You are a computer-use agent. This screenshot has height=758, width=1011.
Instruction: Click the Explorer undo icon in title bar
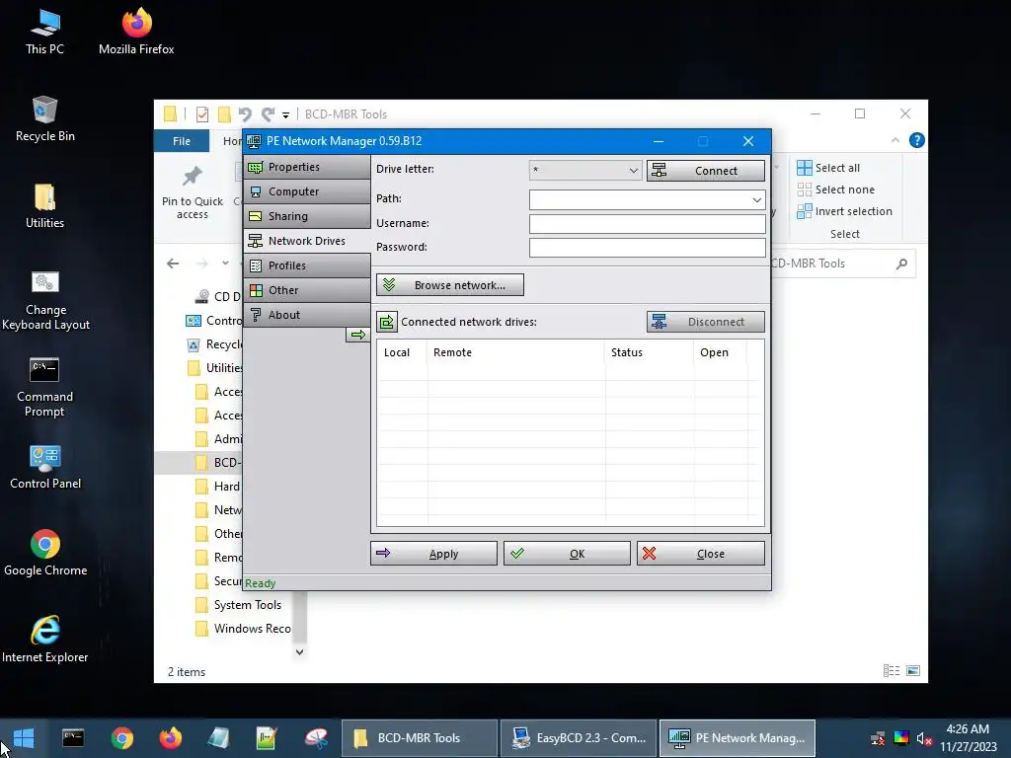pos(245,114)
